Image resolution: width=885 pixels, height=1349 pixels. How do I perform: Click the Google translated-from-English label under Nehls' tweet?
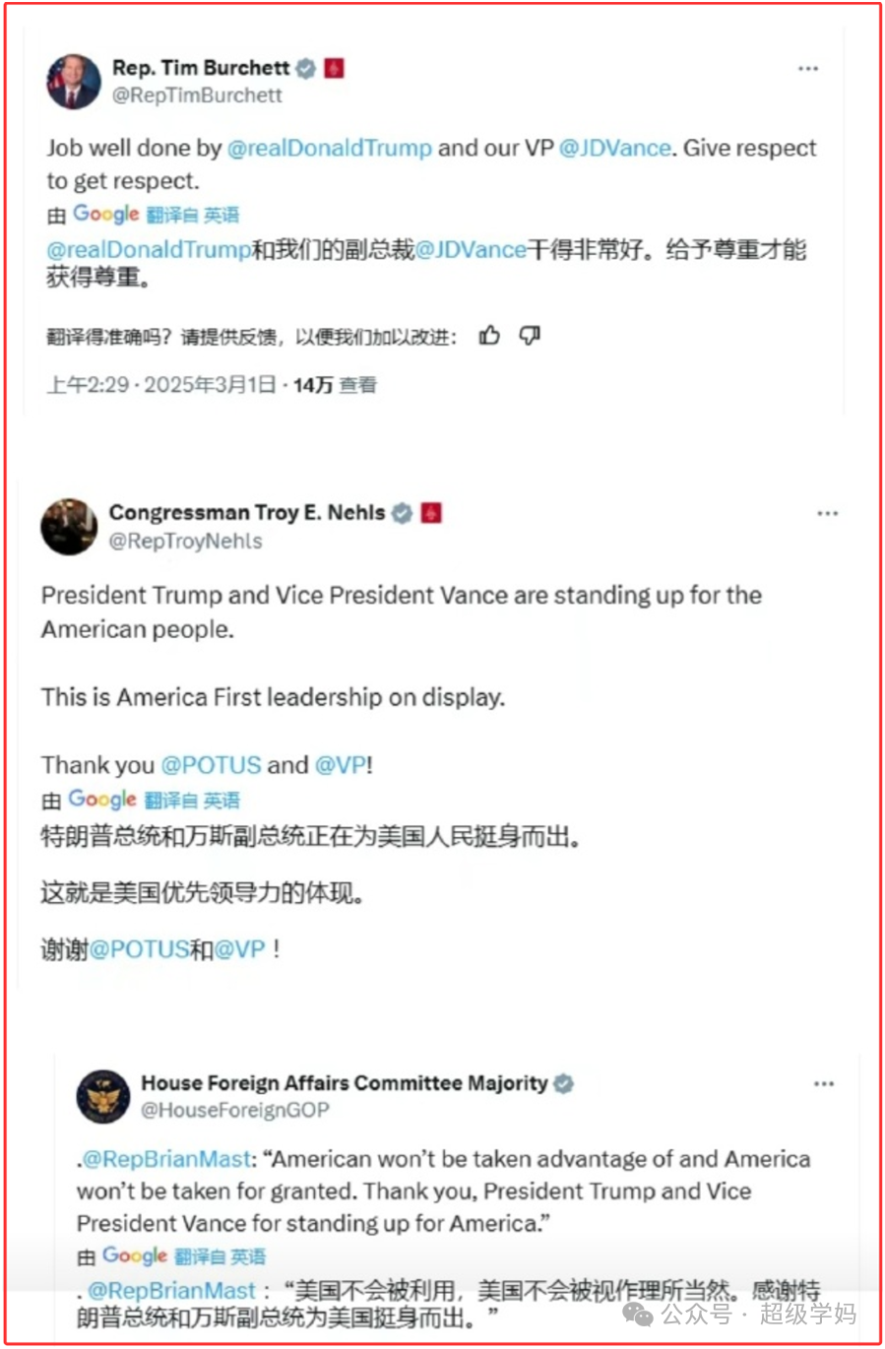coord(154,800)
